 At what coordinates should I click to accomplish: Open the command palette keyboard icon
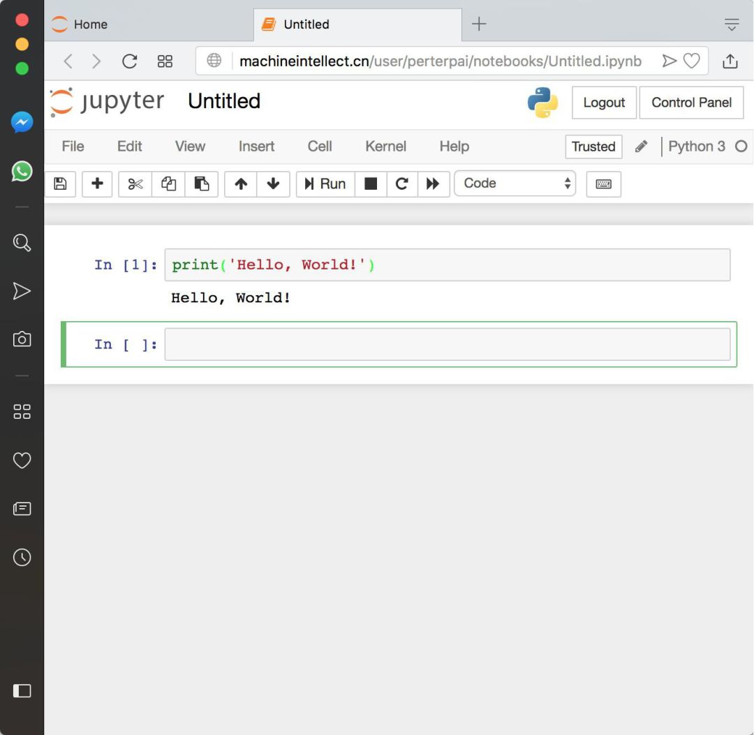click(x=603, y=184)
